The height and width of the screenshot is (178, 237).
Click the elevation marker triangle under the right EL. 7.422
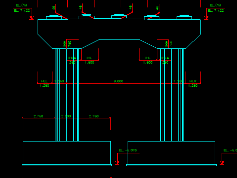coord(206,18)
